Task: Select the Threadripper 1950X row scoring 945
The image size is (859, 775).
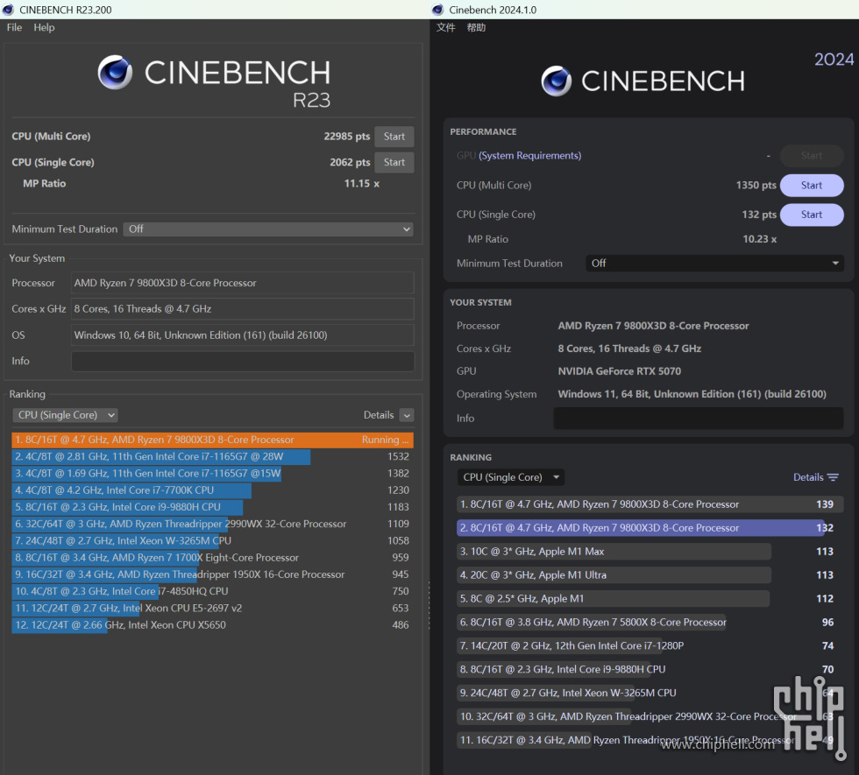Action: tap(212, 574)
